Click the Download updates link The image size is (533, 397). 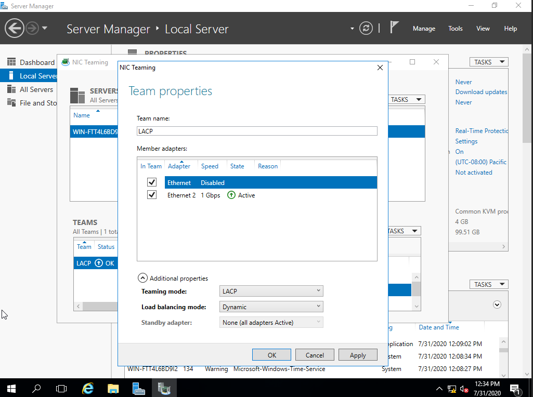(x=480, y=92)
